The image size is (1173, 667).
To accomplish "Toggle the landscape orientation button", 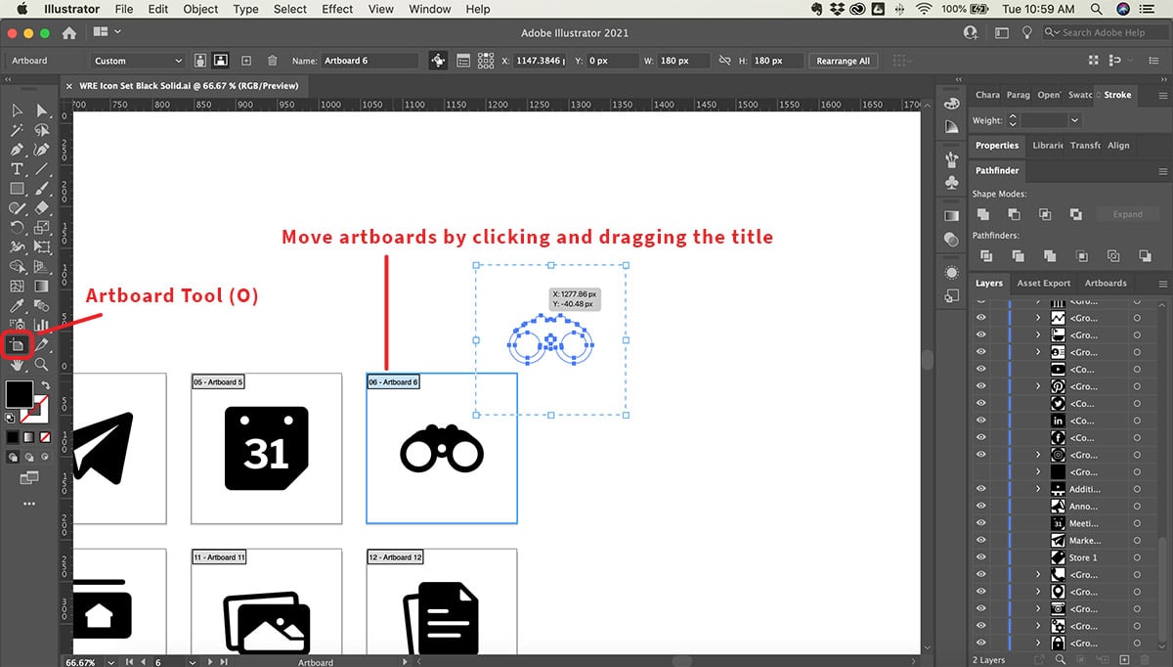I will 221,61.
